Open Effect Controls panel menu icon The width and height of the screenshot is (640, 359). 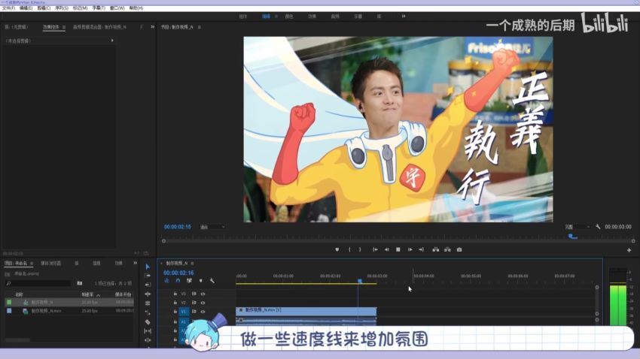click(64, 27)
